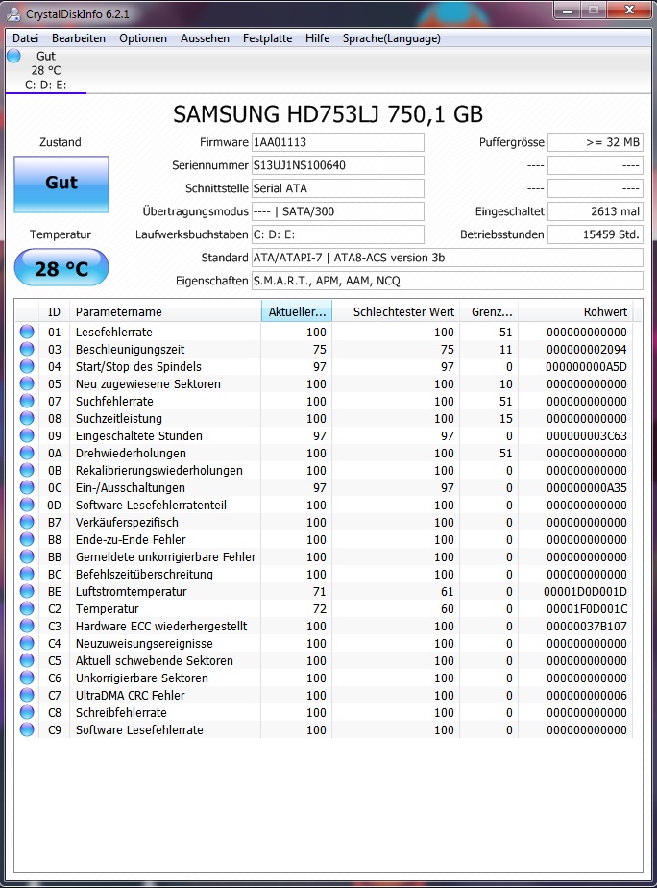Open the Bearbeiten menu
The height and width of the screenshot is (888, 657).
pos(79,37)
